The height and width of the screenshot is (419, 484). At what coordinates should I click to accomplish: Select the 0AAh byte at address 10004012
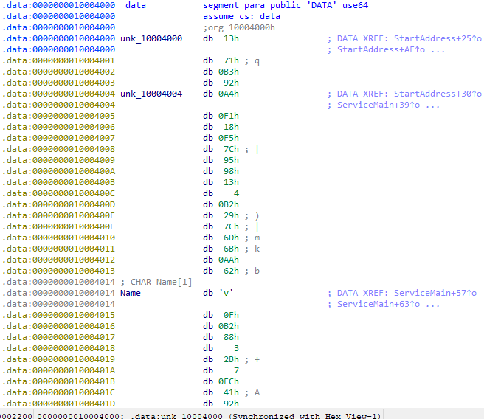(230, 260)
